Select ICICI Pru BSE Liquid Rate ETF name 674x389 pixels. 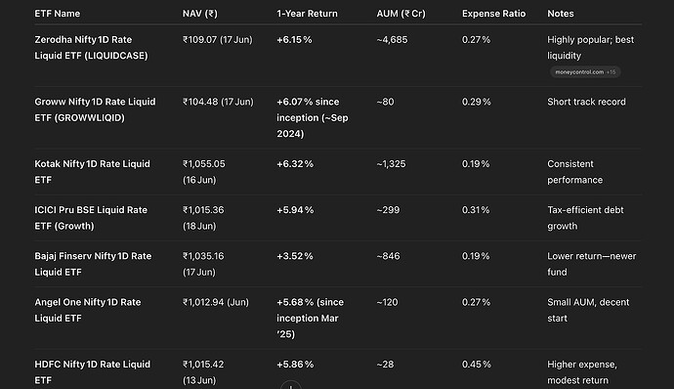(x=91, y=218)
